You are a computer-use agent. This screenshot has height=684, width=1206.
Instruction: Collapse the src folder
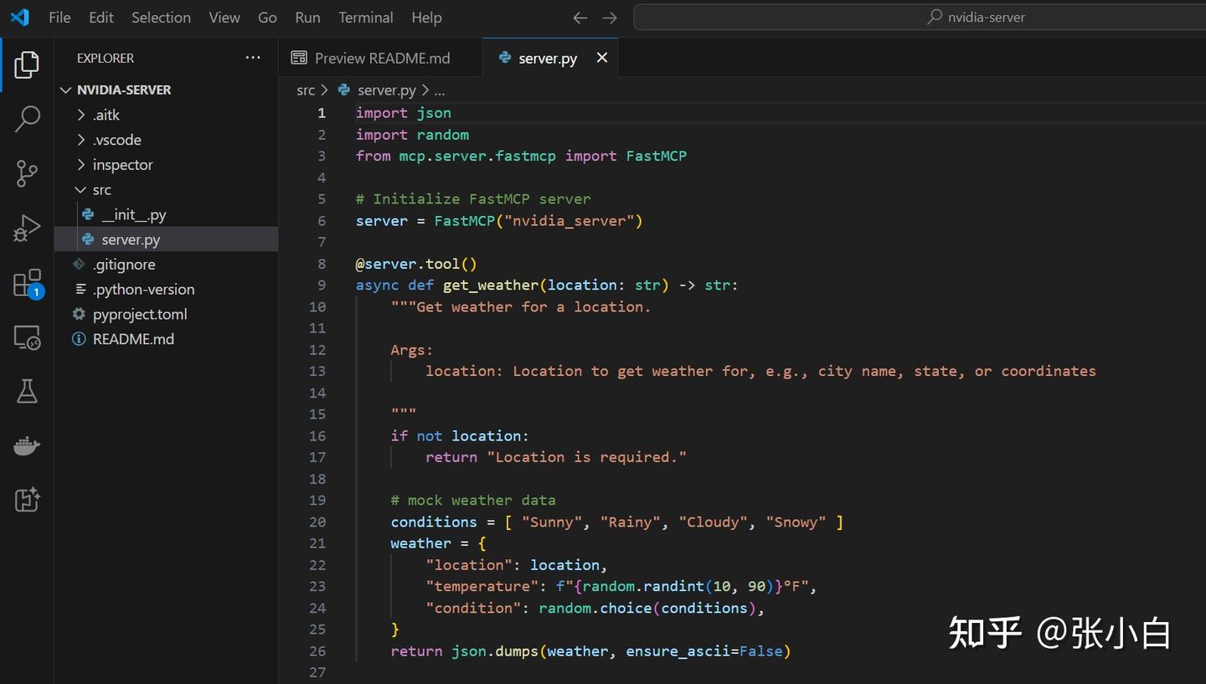[101, 190]
